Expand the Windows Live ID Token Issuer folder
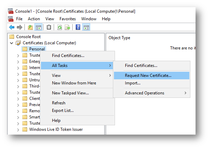Screen dimensions: 210x149 click(18, 129)
